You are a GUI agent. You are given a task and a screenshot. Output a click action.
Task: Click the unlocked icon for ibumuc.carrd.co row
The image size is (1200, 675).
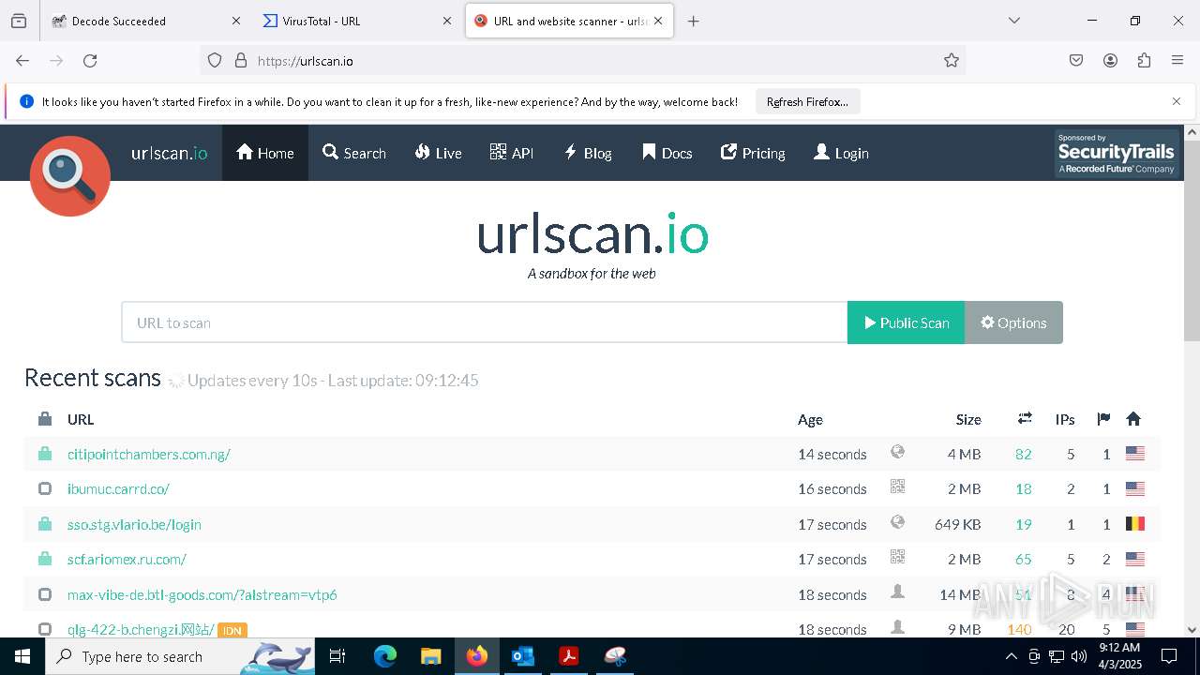click(45, 488)
